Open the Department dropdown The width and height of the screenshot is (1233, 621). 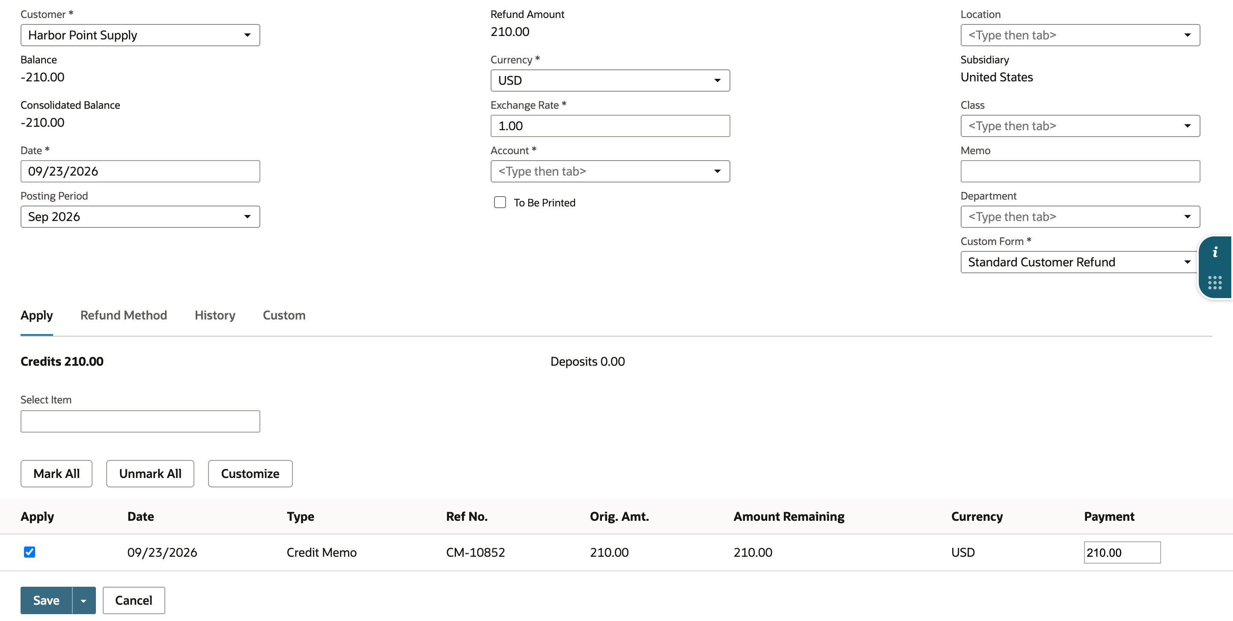[x=1080, y=217]
